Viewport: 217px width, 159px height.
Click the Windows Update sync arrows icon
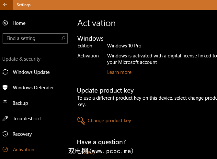coord(5,72)
